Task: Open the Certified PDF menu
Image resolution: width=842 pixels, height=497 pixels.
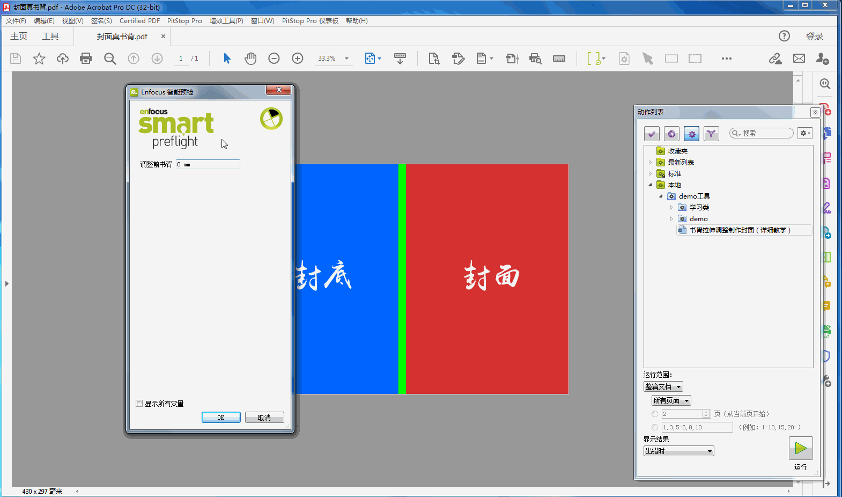Action: (139, 21)
